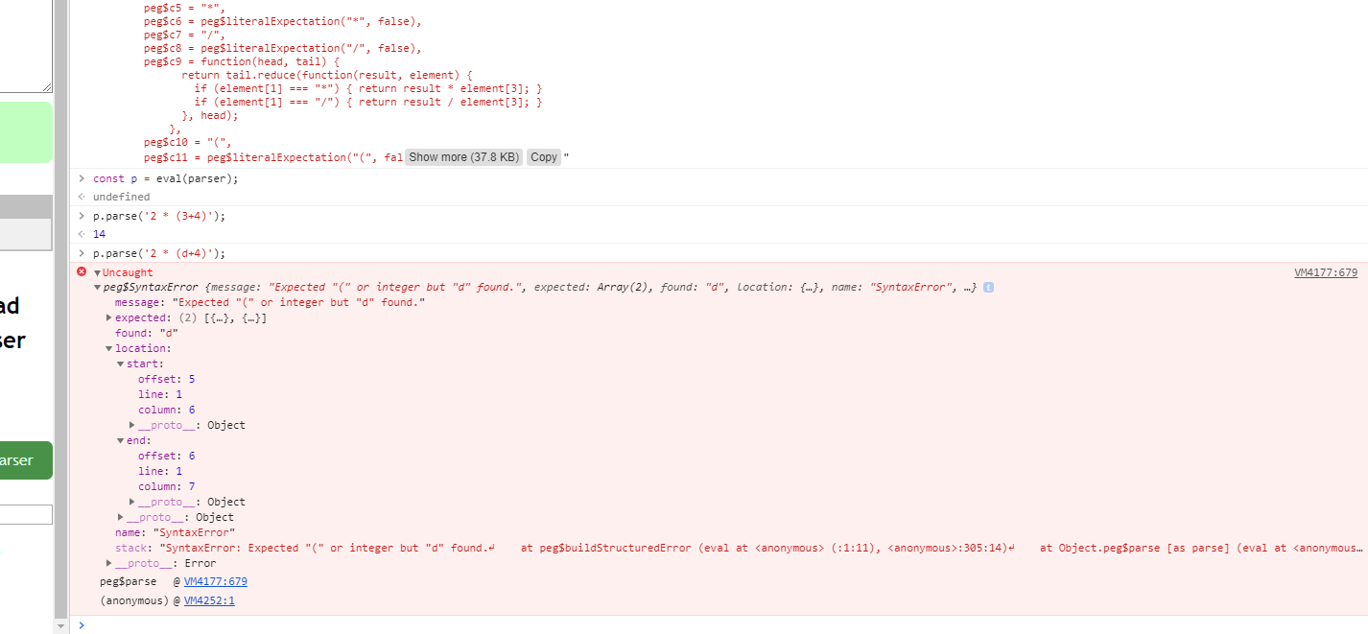Expand the expected Array(2) property

tap(109, 317)
